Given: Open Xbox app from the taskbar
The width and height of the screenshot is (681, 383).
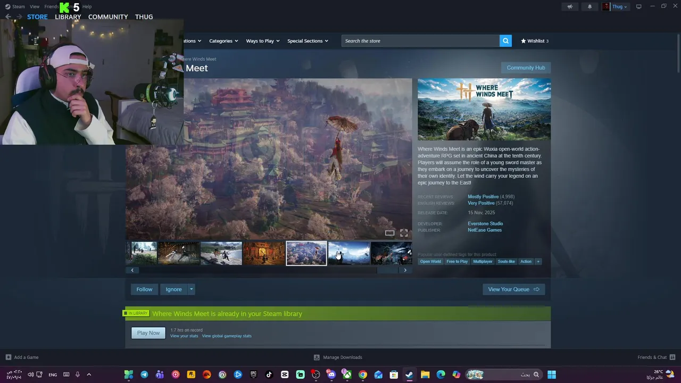Looking at the screenshot, I should tap(347, 374).
